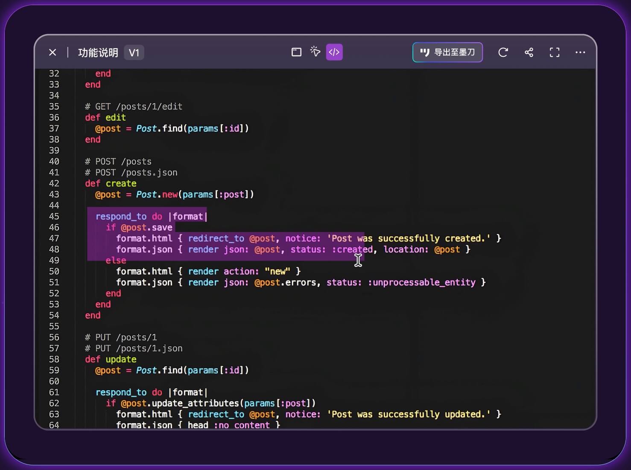The width and height of the screenshot is (631, 470).
Task: Click '# PUT /posts/1' comment on line 56
Action: 121,337
